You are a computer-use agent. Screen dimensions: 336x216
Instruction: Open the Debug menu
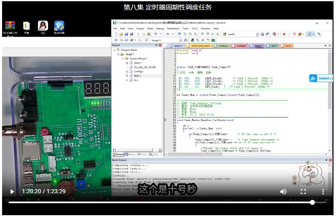[x=160, y=28]
